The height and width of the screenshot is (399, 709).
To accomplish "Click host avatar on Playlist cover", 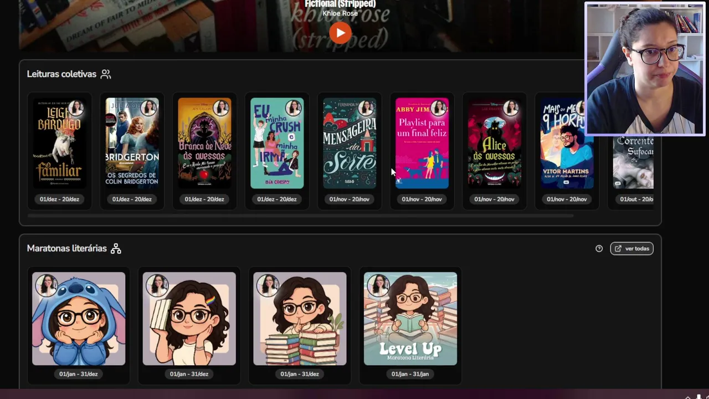I will click(x=439, y=108).
